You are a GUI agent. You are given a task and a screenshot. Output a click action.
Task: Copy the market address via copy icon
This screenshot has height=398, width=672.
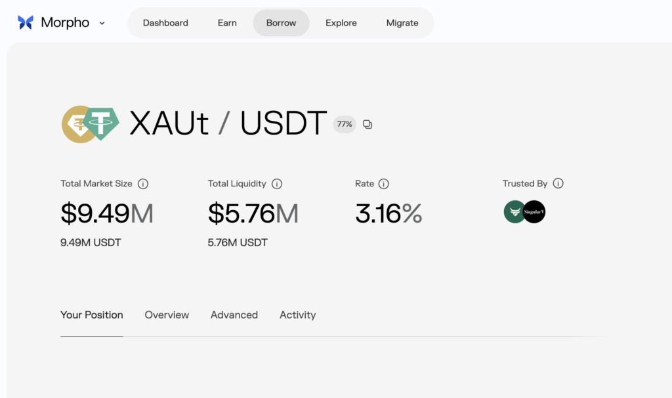[x=367, y=124]
